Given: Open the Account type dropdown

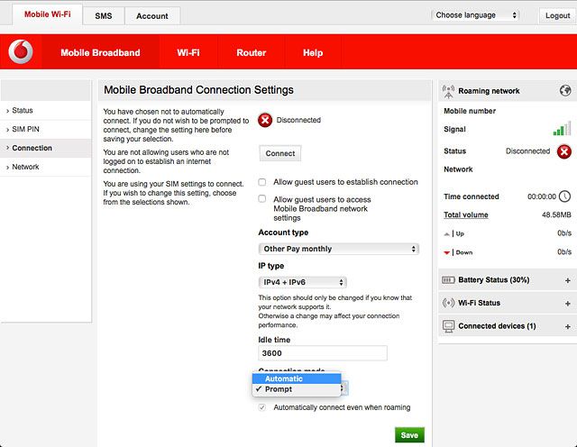Looking at the screenshot, I should pyautogui.click(x=339, y=249).
